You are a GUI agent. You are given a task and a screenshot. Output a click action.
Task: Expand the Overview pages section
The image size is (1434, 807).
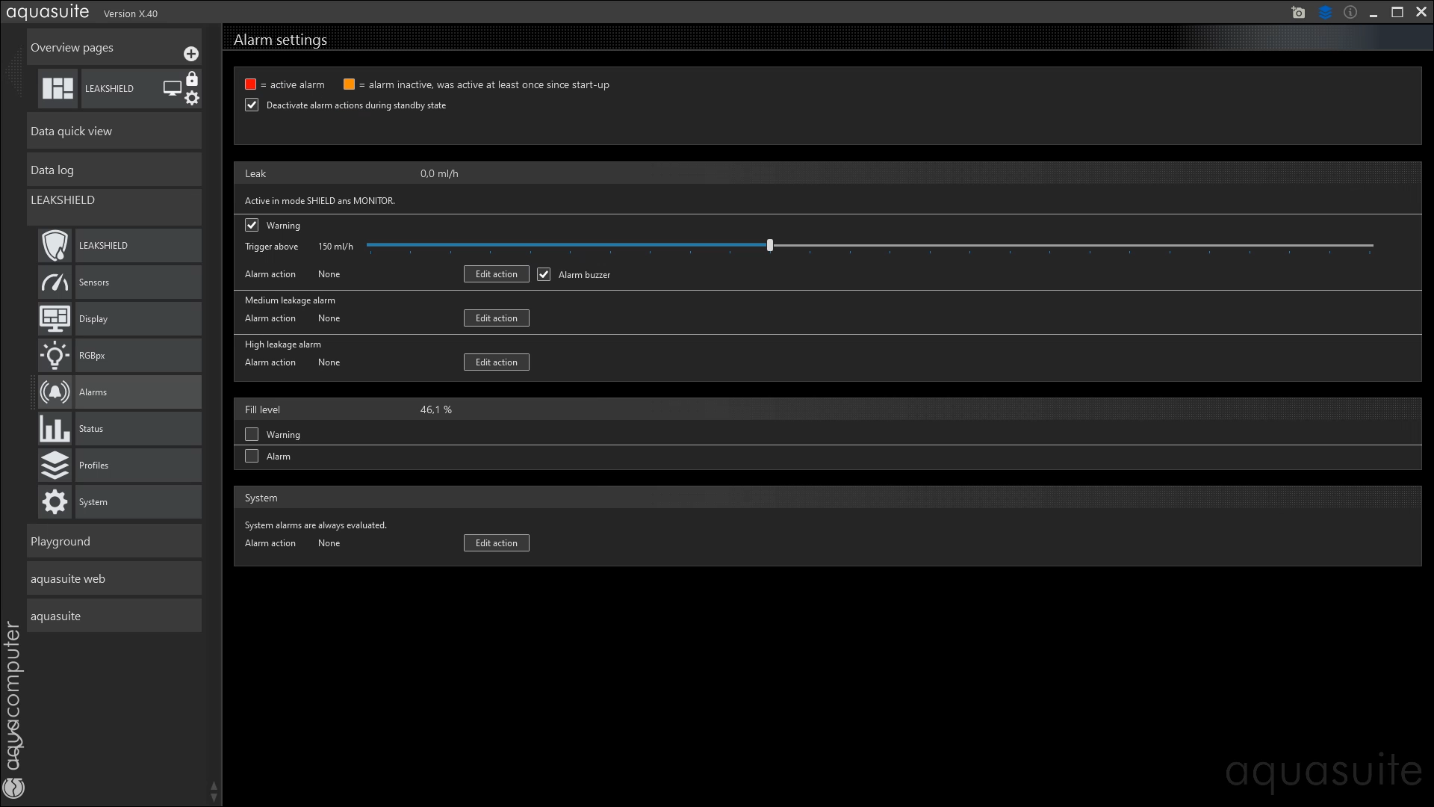pyautogui.click(x=114, y=47)
